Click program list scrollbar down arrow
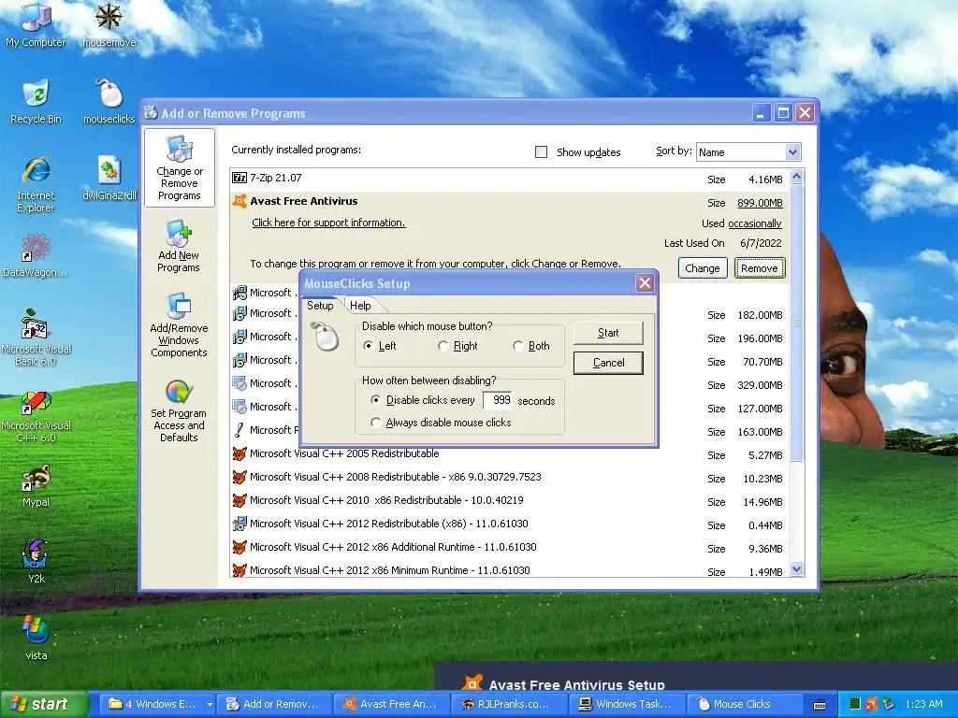Screen dimensions: 958x718 click(x=796, y=569)
